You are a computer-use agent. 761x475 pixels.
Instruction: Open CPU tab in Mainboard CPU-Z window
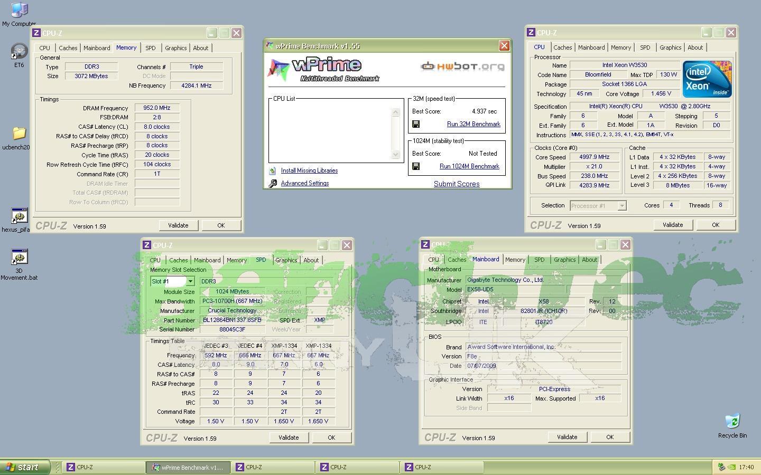[x=433, y=260]
